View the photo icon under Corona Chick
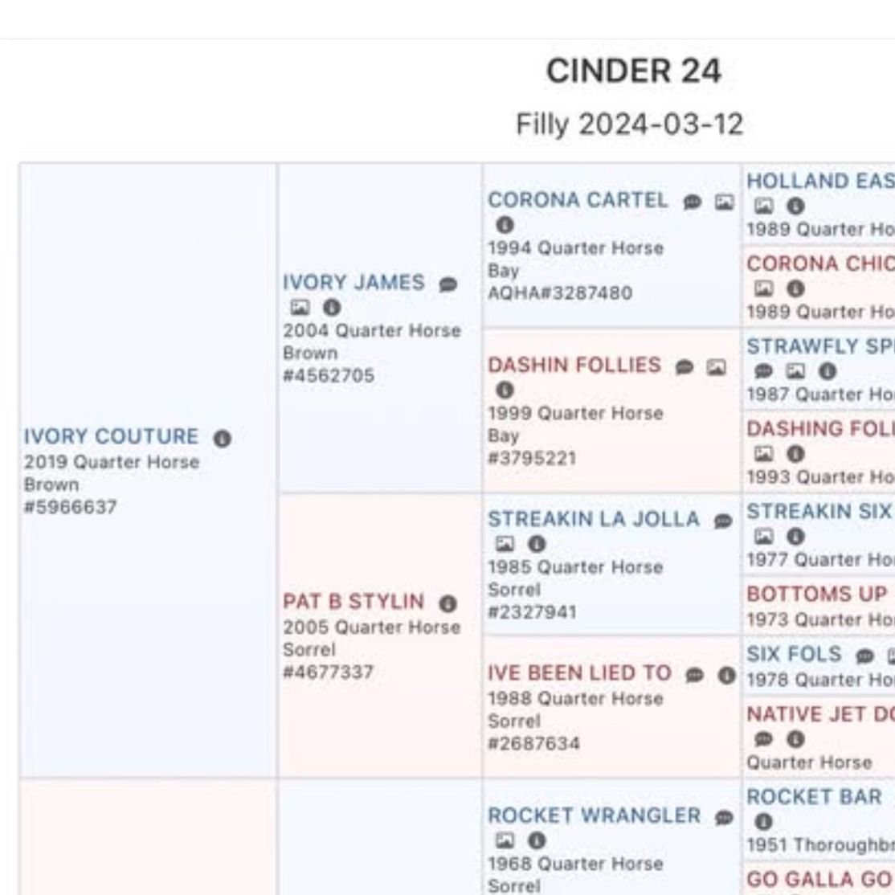 (x=763, y=288)
